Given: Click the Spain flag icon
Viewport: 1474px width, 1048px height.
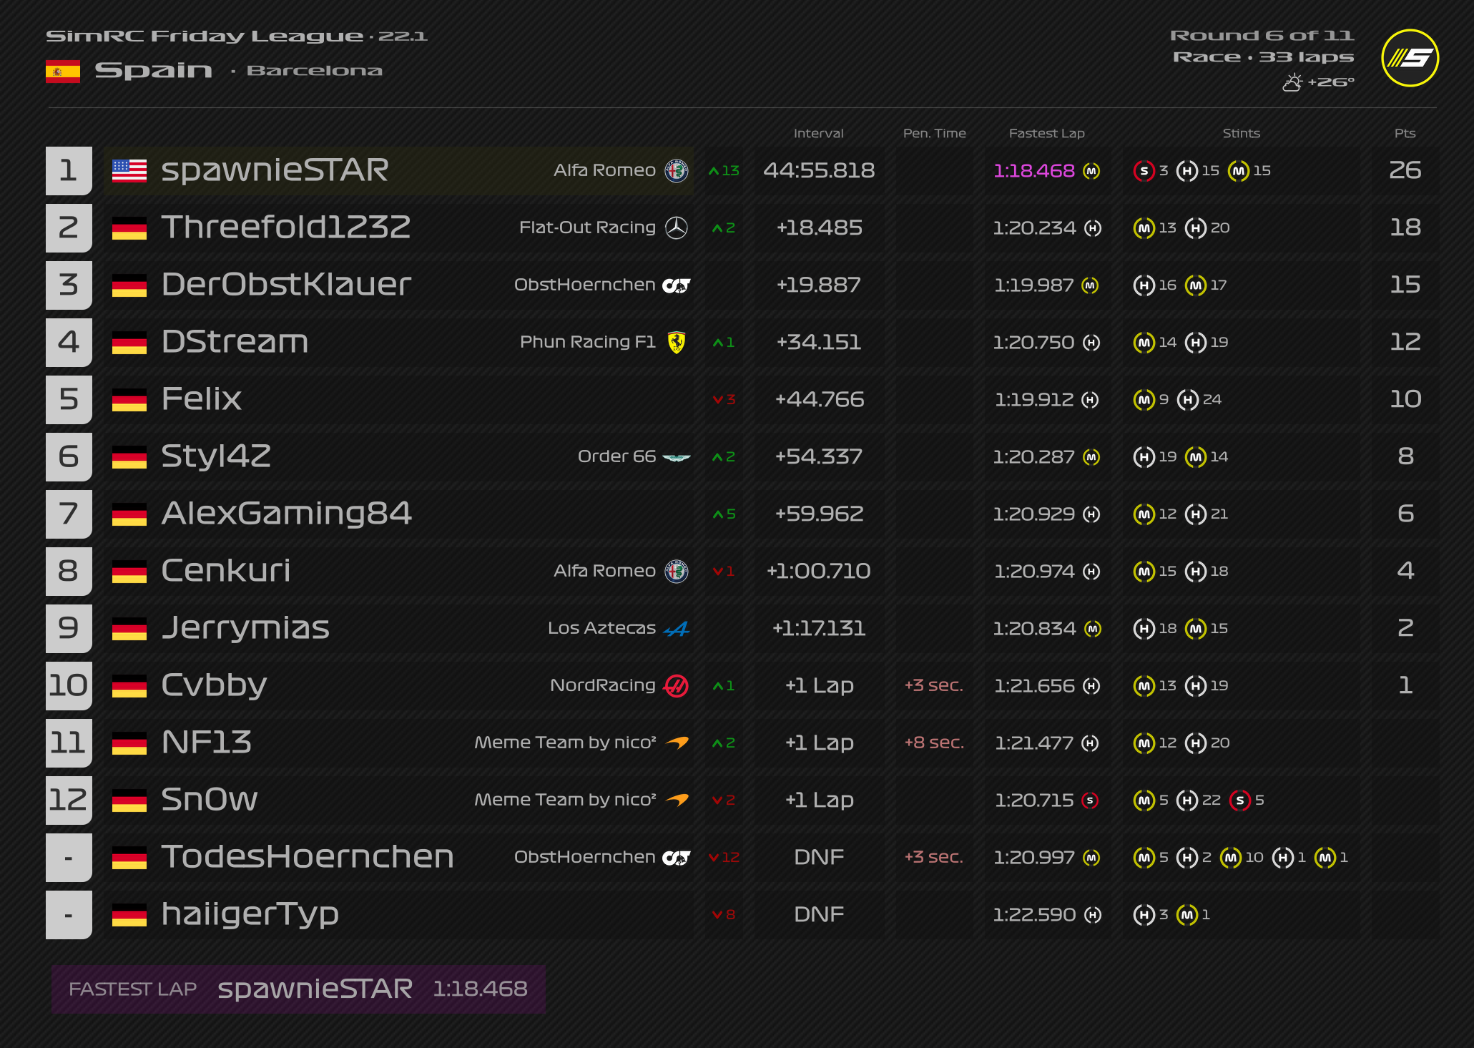Looking at the screenshot, I should click(63, 71).
